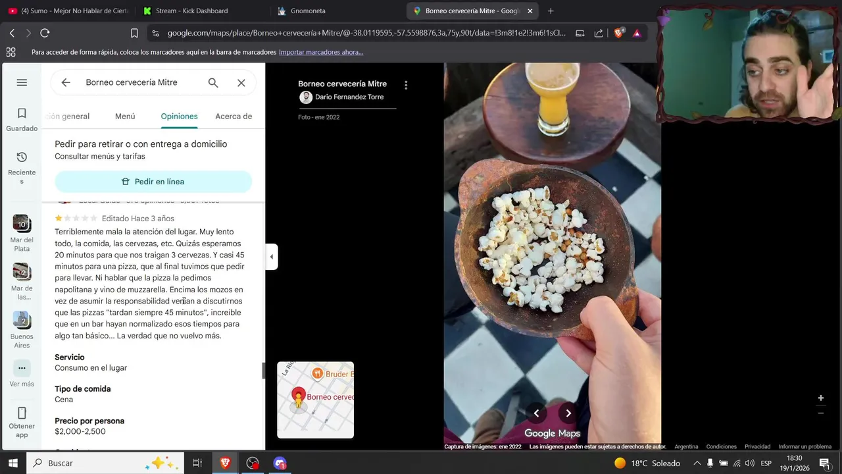Go back with the search box arrow
This screenshot has height=474, width=842.
tap(66, 82)
